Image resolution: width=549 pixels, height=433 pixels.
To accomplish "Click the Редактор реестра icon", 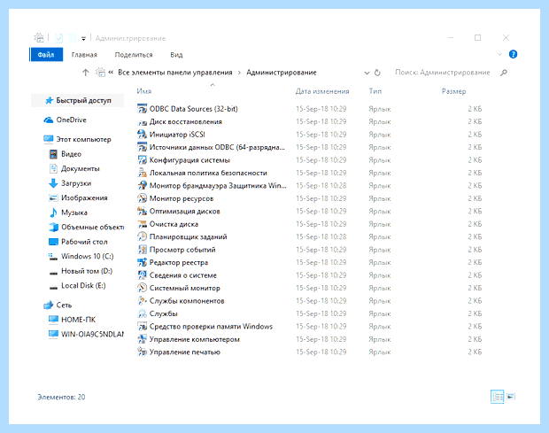I will tap(142, 262).
